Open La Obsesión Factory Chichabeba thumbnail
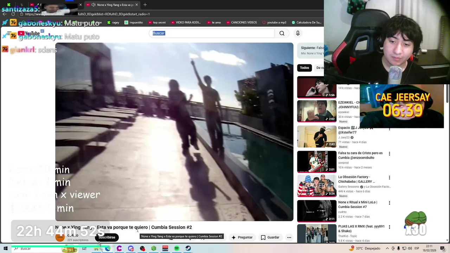 tap(317, 186)
